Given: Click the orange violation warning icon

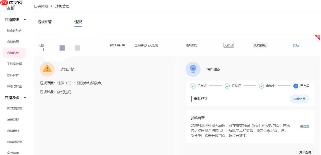Looking at the screenshot, I should tap(47, 69).
